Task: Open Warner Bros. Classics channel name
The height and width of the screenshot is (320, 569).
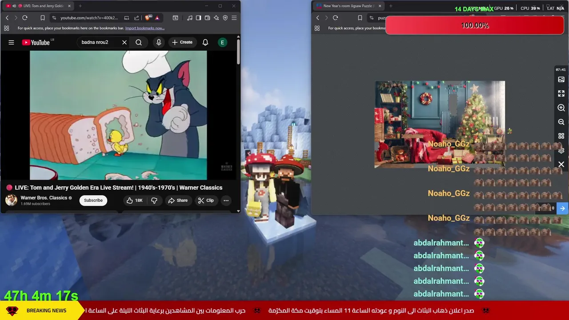Action: click(x=44, y=198)
